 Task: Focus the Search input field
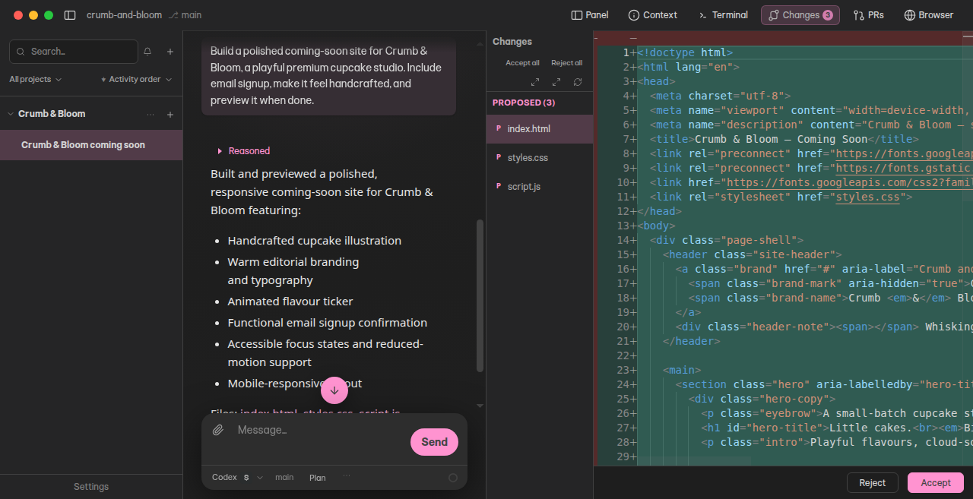coord(74,52)
